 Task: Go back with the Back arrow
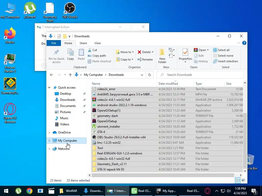coord(51,75)
